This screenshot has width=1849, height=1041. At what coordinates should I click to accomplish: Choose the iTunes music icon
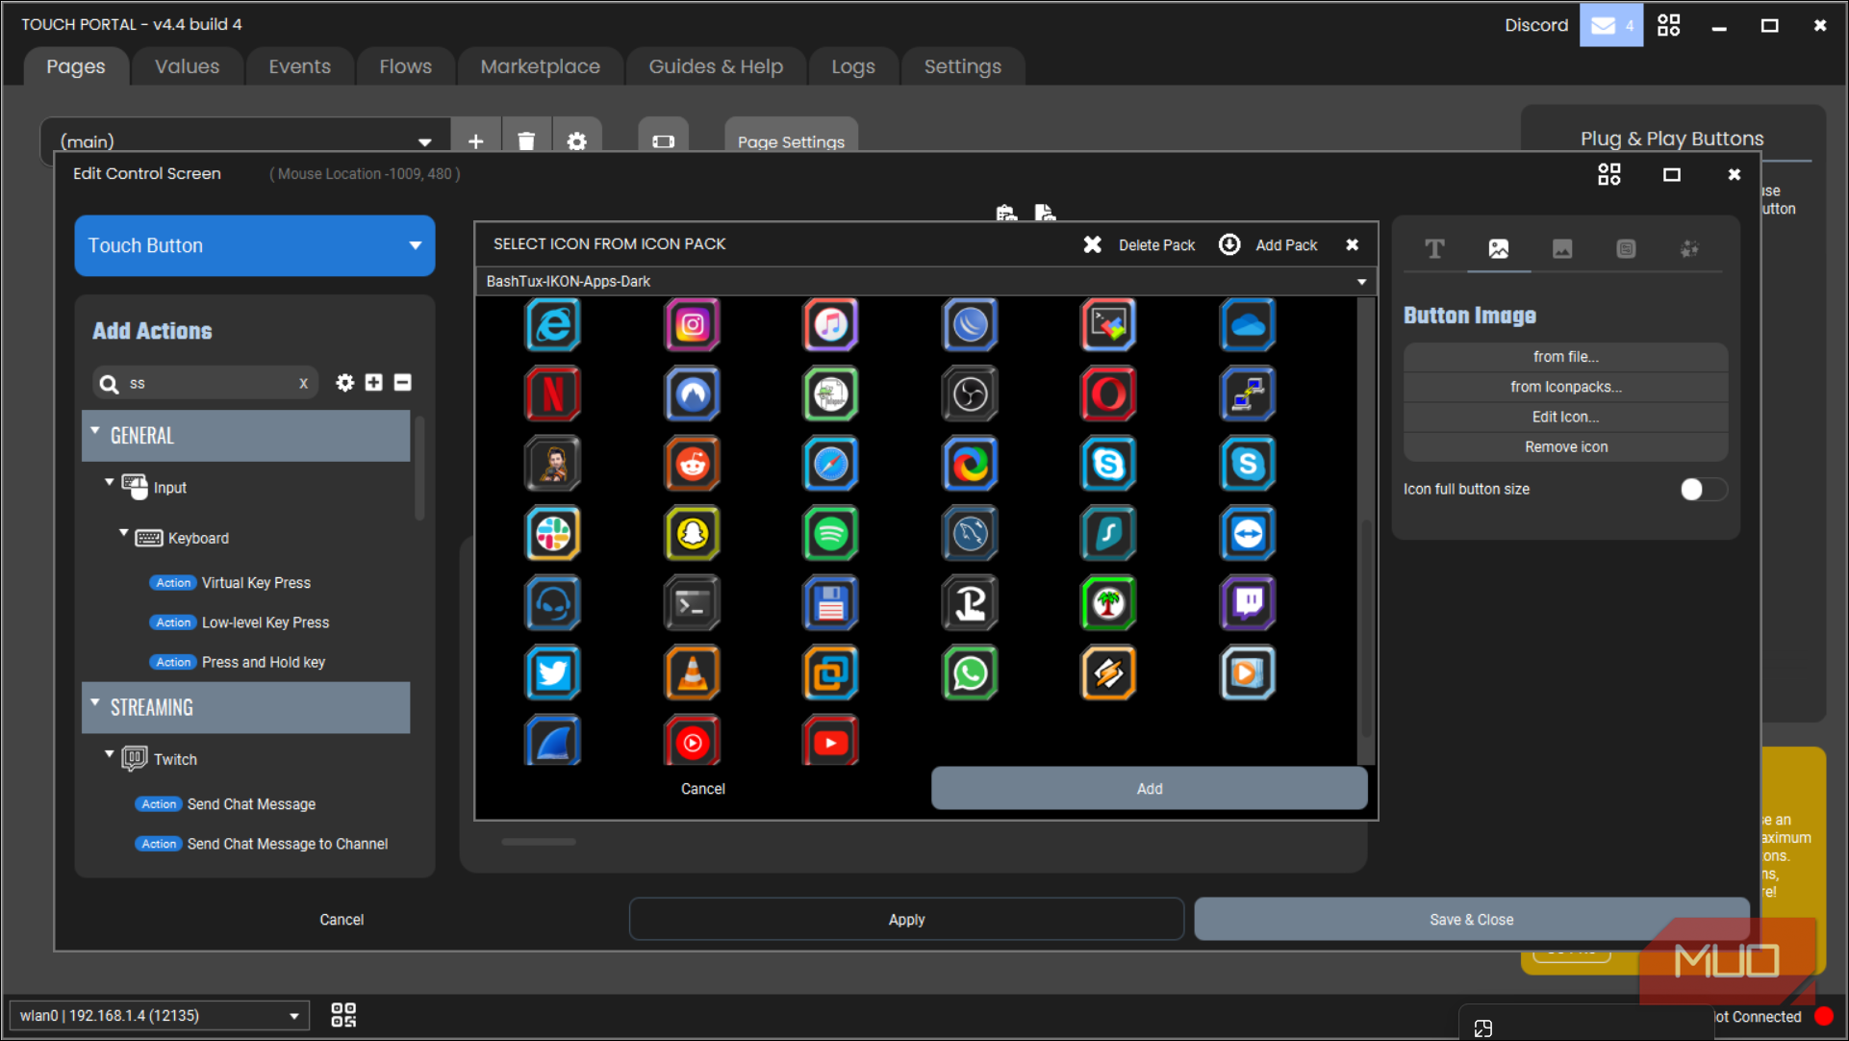tap(830, 324)
